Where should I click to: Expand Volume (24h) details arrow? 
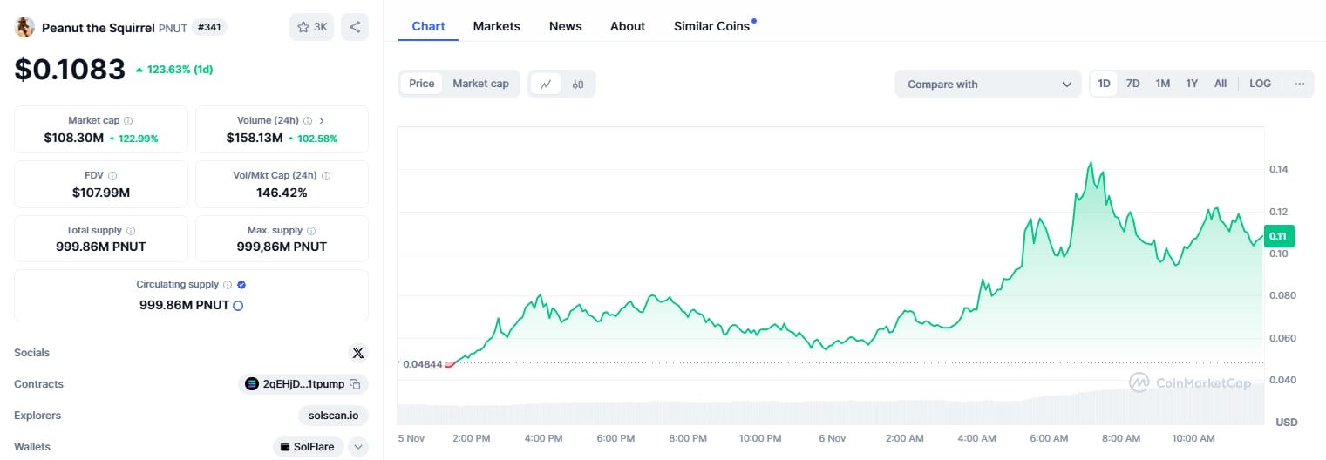click(322, 121)
